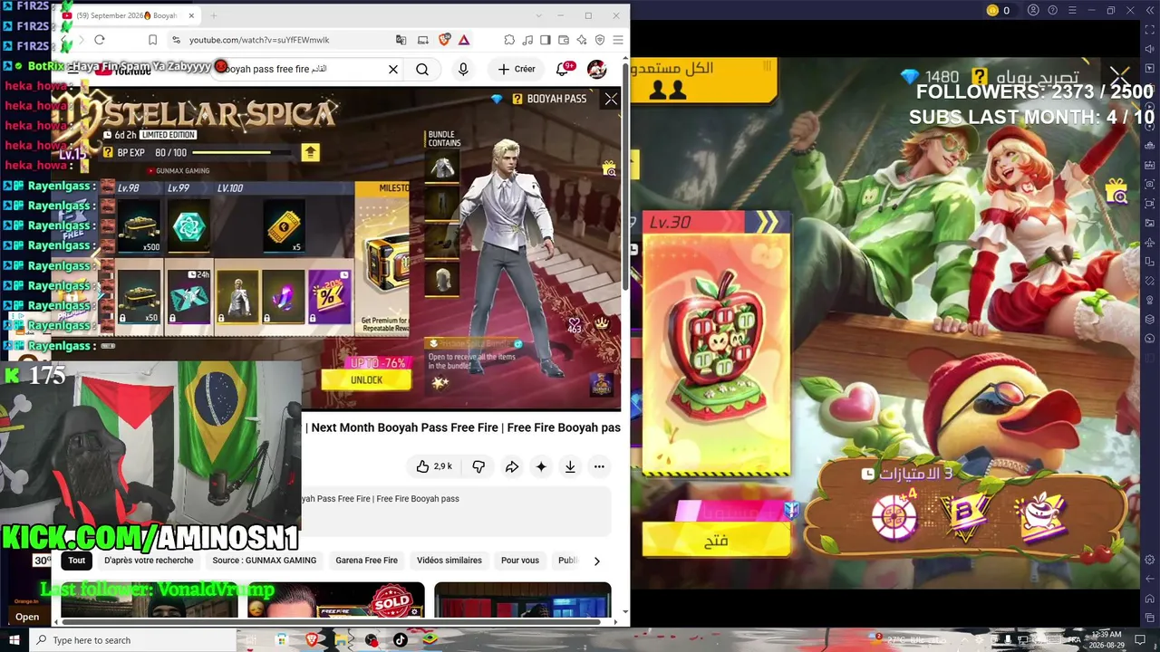Select the Vidéos similaires chip

point(449,561)
